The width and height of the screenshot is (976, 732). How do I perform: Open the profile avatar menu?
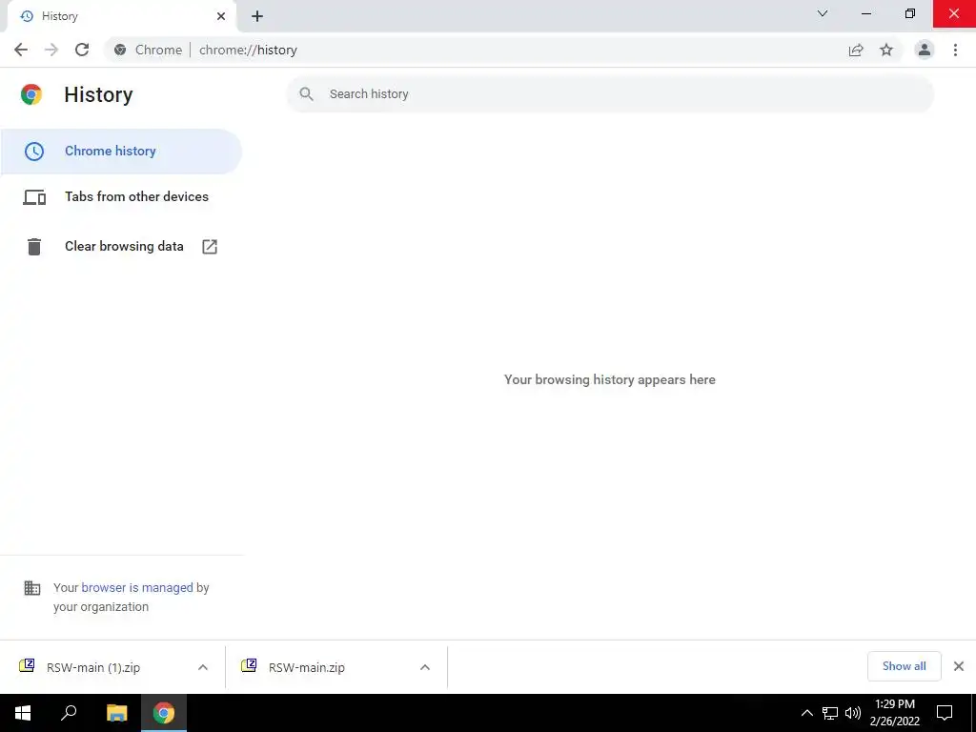click(925, 50)
